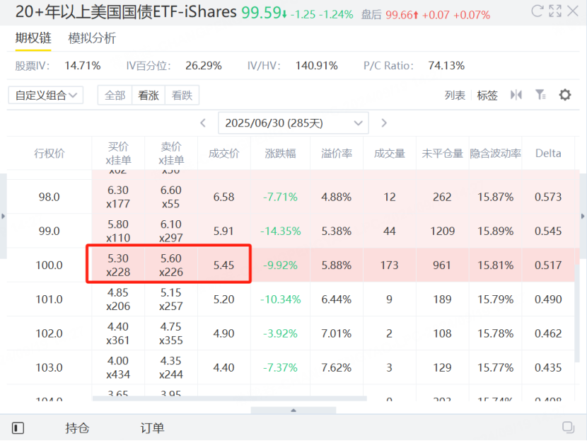Viewport: 587px width, 441px height.
Task: Switch to 标签 tag view
Action: (487, 95)
